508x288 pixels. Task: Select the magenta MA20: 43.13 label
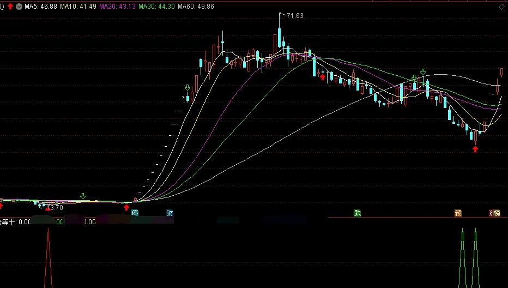click(117, 6)
